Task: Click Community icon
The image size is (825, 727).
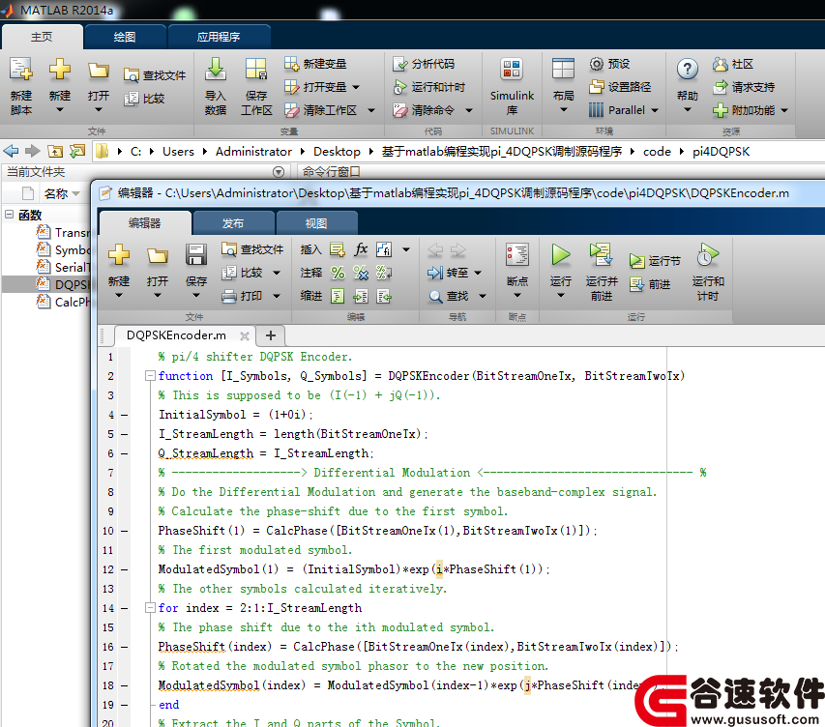Action: pyautogui.click(x=720, y=64)
